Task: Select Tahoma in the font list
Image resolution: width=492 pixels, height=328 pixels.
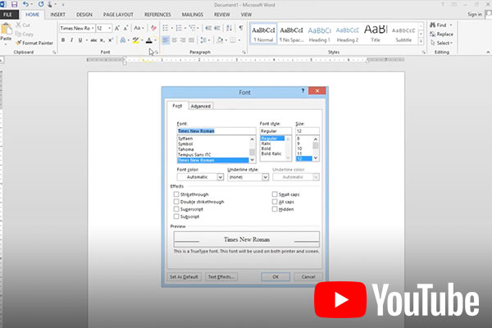Action: coord(186,149)
